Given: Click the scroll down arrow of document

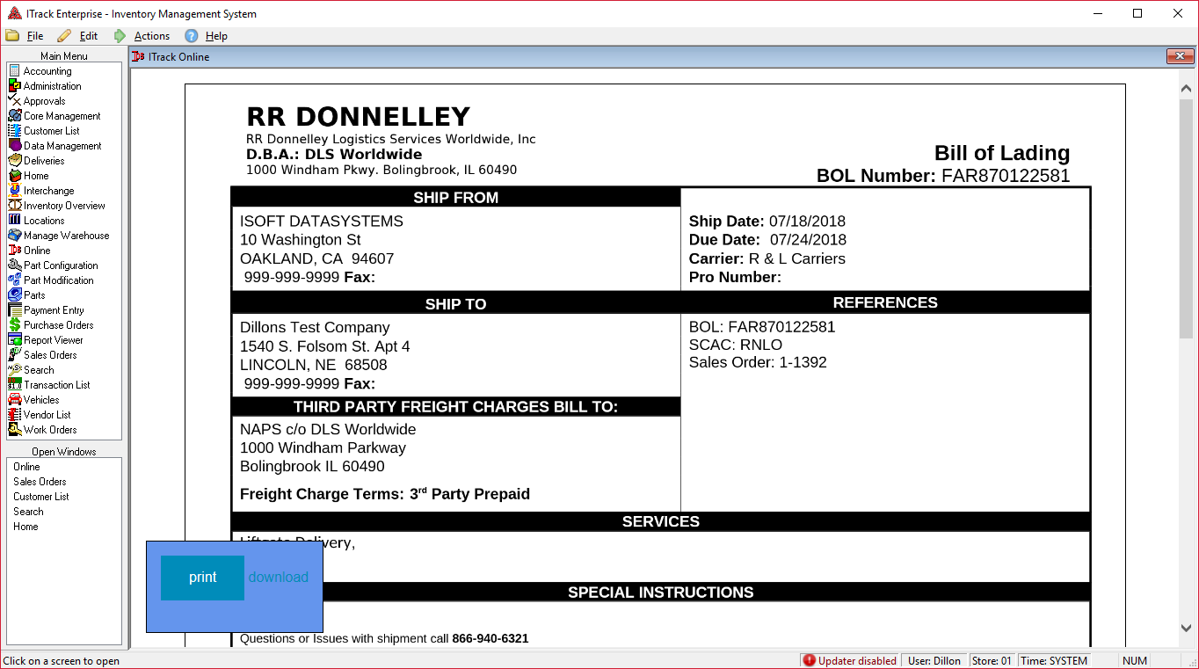Looking at the screenshot, I should [x=1186, y=628].
